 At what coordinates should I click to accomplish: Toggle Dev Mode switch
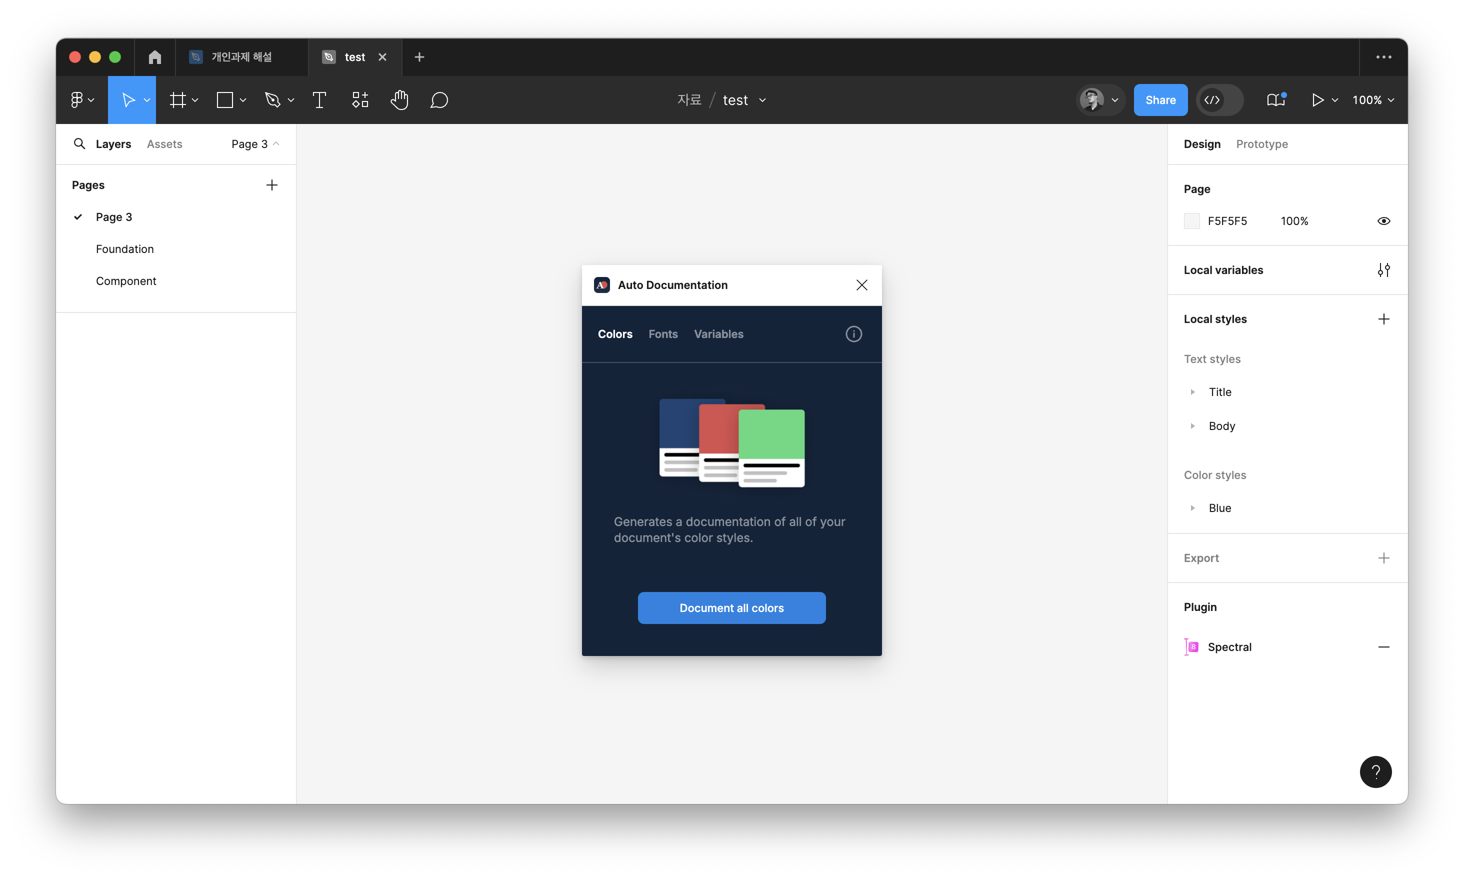coord(1219,100)
